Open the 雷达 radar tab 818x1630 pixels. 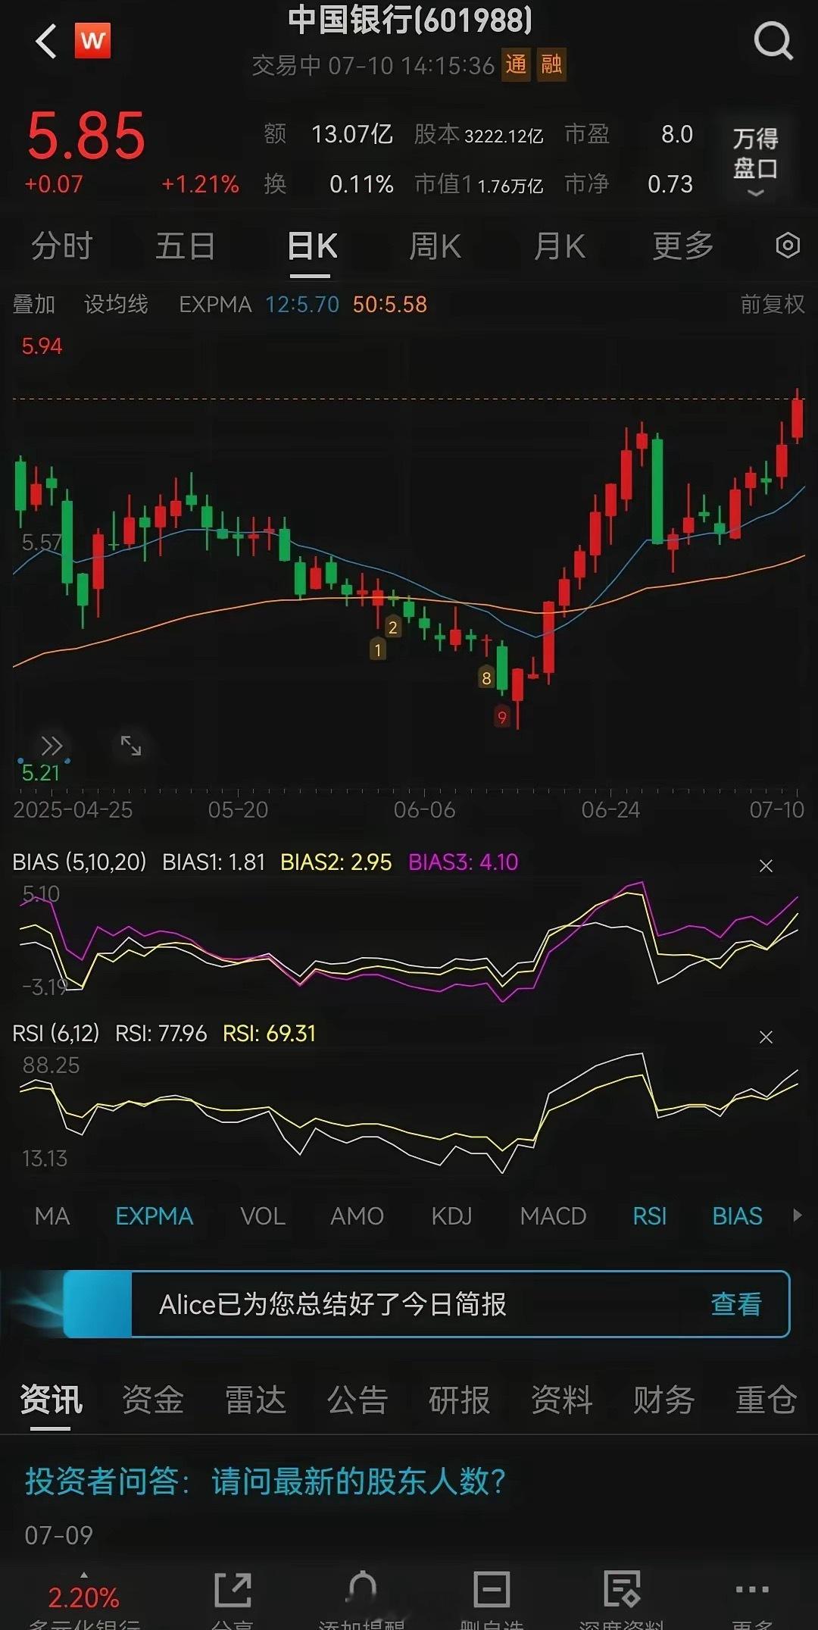click(x=255, y=1400)
